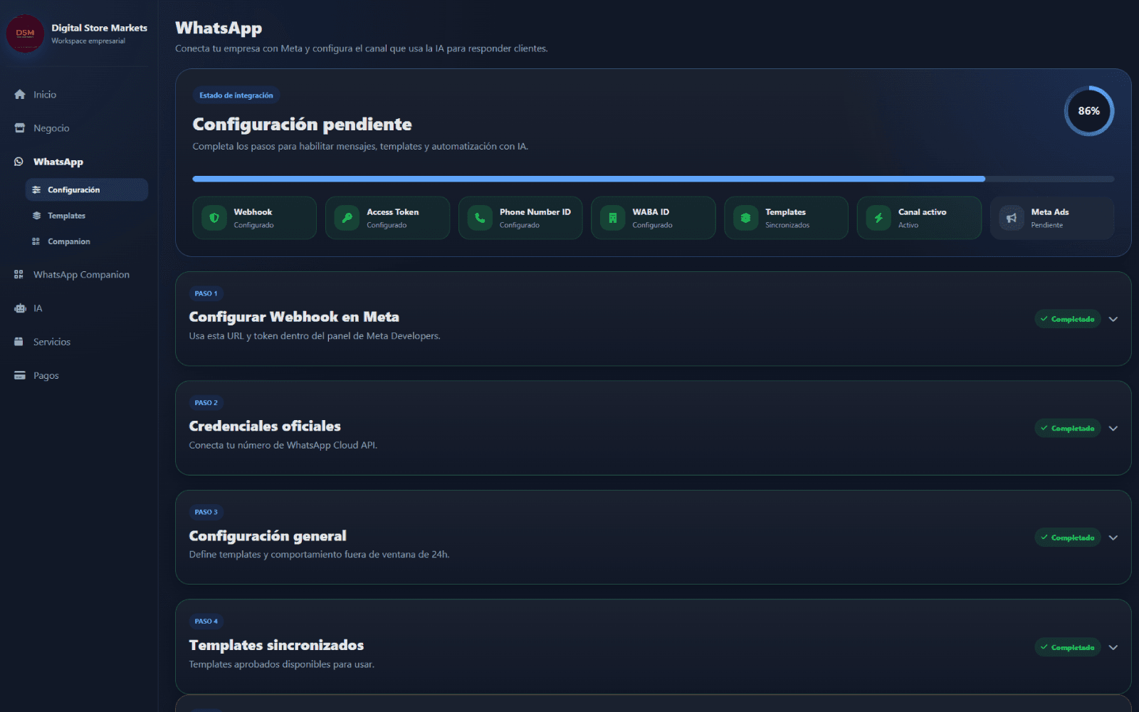This screenshot has width=1139, height=712.
Task: Expand the Credenciales oficiales chevron
Action: [x=1113, y=429]
